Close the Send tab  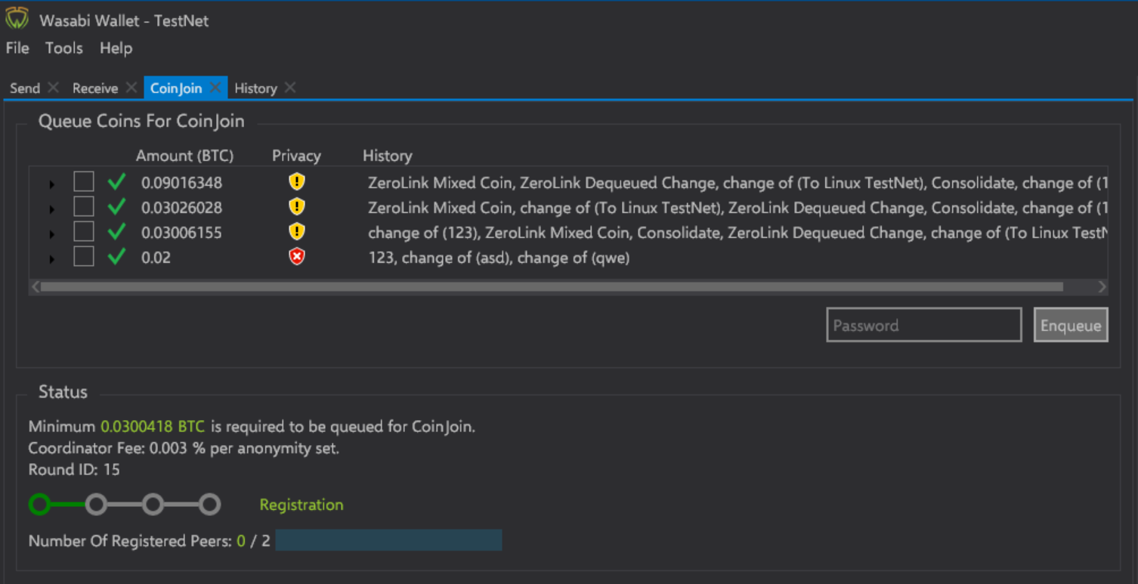click(53, 88)
